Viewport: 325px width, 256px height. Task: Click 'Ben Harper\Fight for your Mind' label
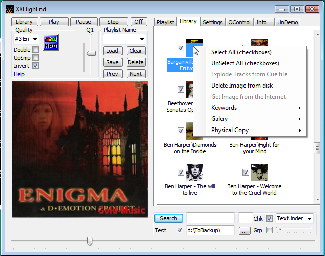(x=255, y=148)
